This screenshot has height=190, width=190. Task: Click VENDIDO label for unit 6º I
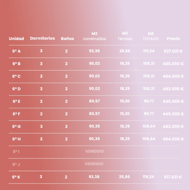pos(95,151)
